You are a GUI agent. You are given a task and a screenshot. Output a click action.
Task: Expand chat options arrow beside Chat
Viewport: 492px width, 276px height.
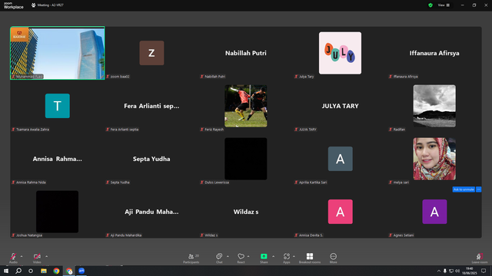[x=228, y=256]
